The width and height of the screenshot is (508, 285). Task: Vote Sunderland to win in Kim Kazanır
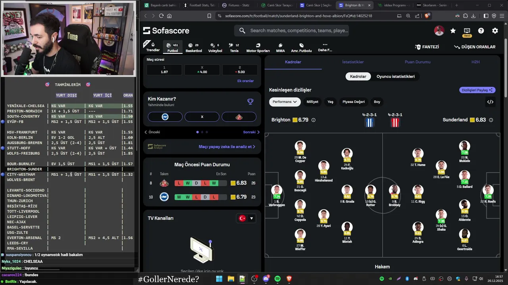coord(239,117)
